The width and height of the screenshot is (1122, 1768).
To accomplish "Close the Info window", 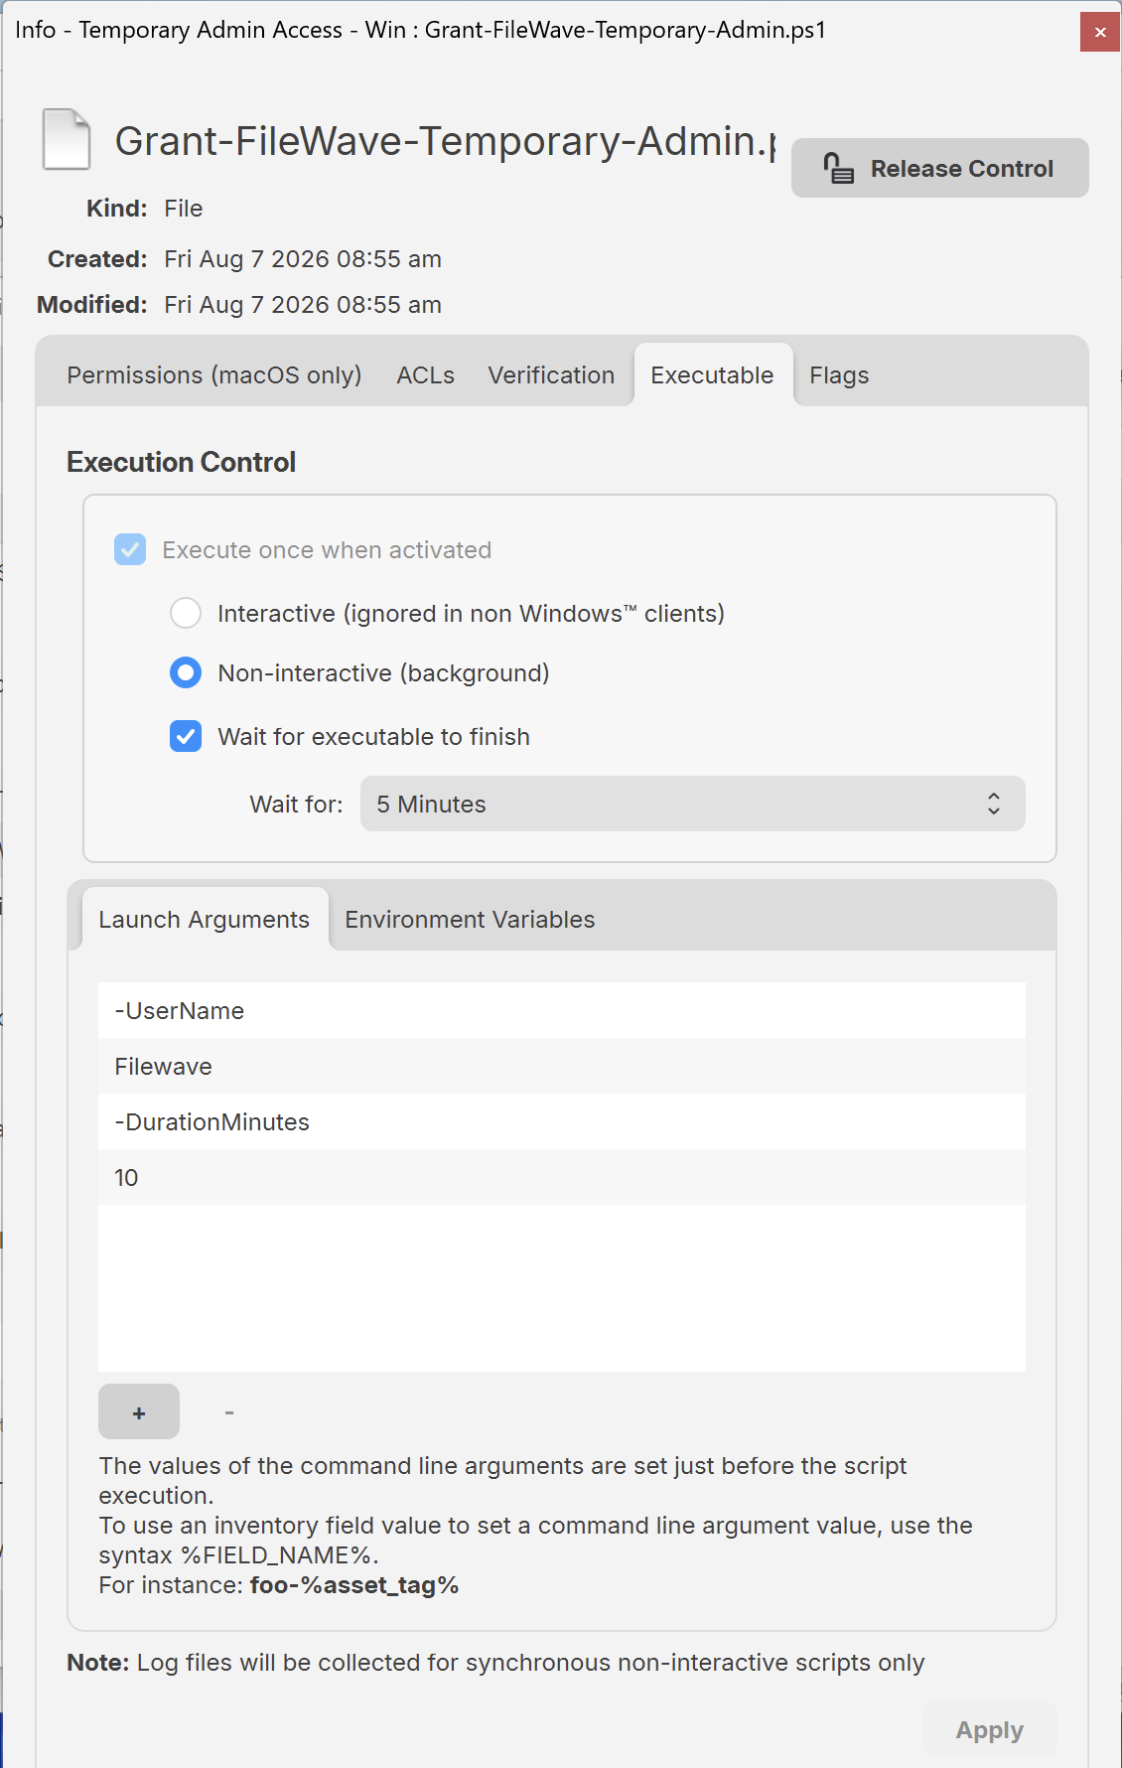I will 1100,32.
